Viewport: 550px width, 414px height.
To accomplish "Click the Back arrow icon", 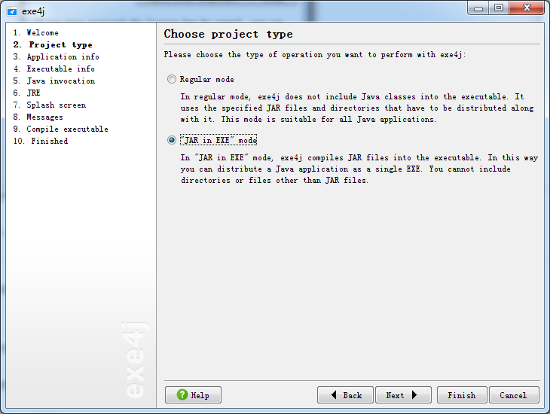I will tap(334, 394).
